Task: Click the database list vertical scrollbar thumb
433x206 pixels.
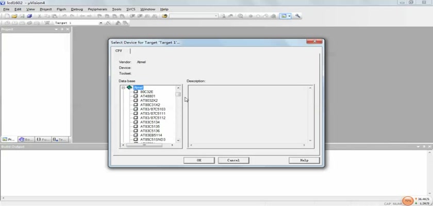Action: [x=178, y=94]
